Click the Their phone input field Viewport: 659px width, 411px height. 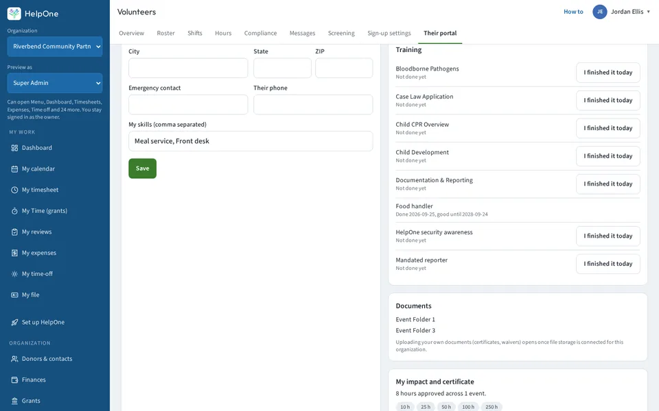coord(313,104)
